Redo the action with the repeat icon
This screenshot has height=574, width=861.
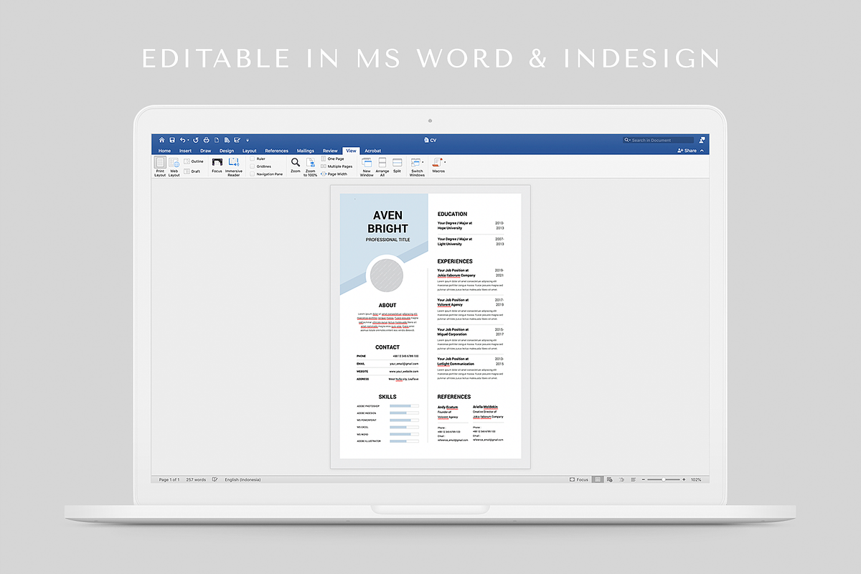coord(196,140)
